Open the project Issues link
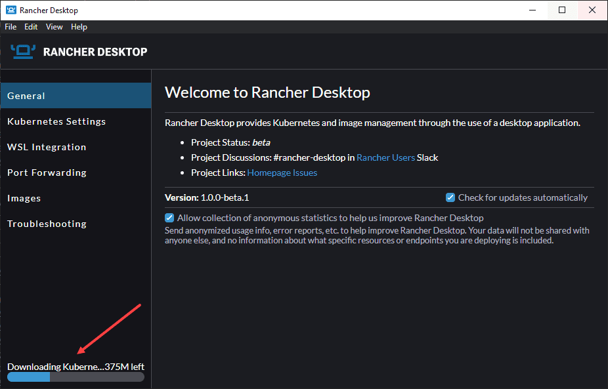The image size is (608, 389). click(x=305, y=173)
